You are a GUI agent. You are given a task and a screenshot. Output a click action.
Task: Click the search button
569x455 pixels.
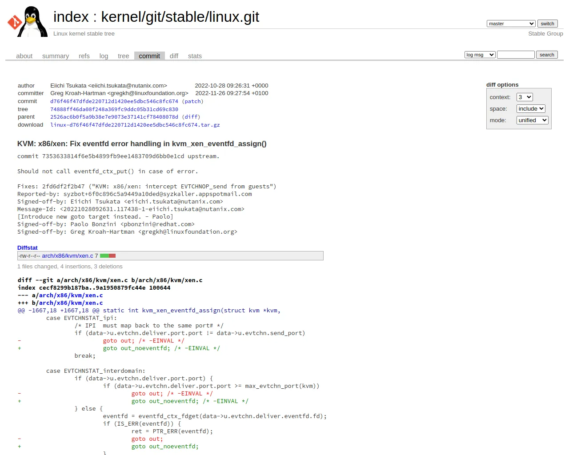click(547, 55)
